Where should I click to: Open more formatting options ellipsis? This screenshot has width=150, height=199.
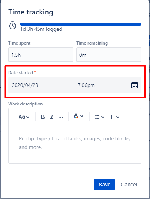click(61, 117)
